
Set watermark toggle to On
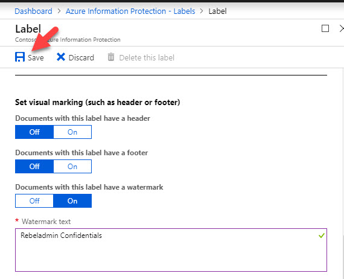72,201
